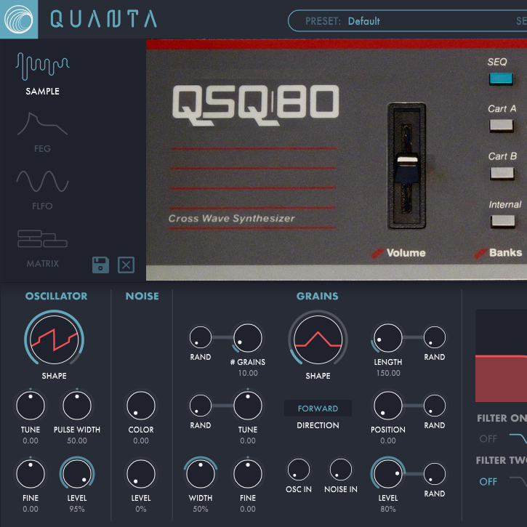Click the RAND knob beside LENGTH
Image resolution: width=527 pixels, height=527 pixels.
click(x=435, y=337)
